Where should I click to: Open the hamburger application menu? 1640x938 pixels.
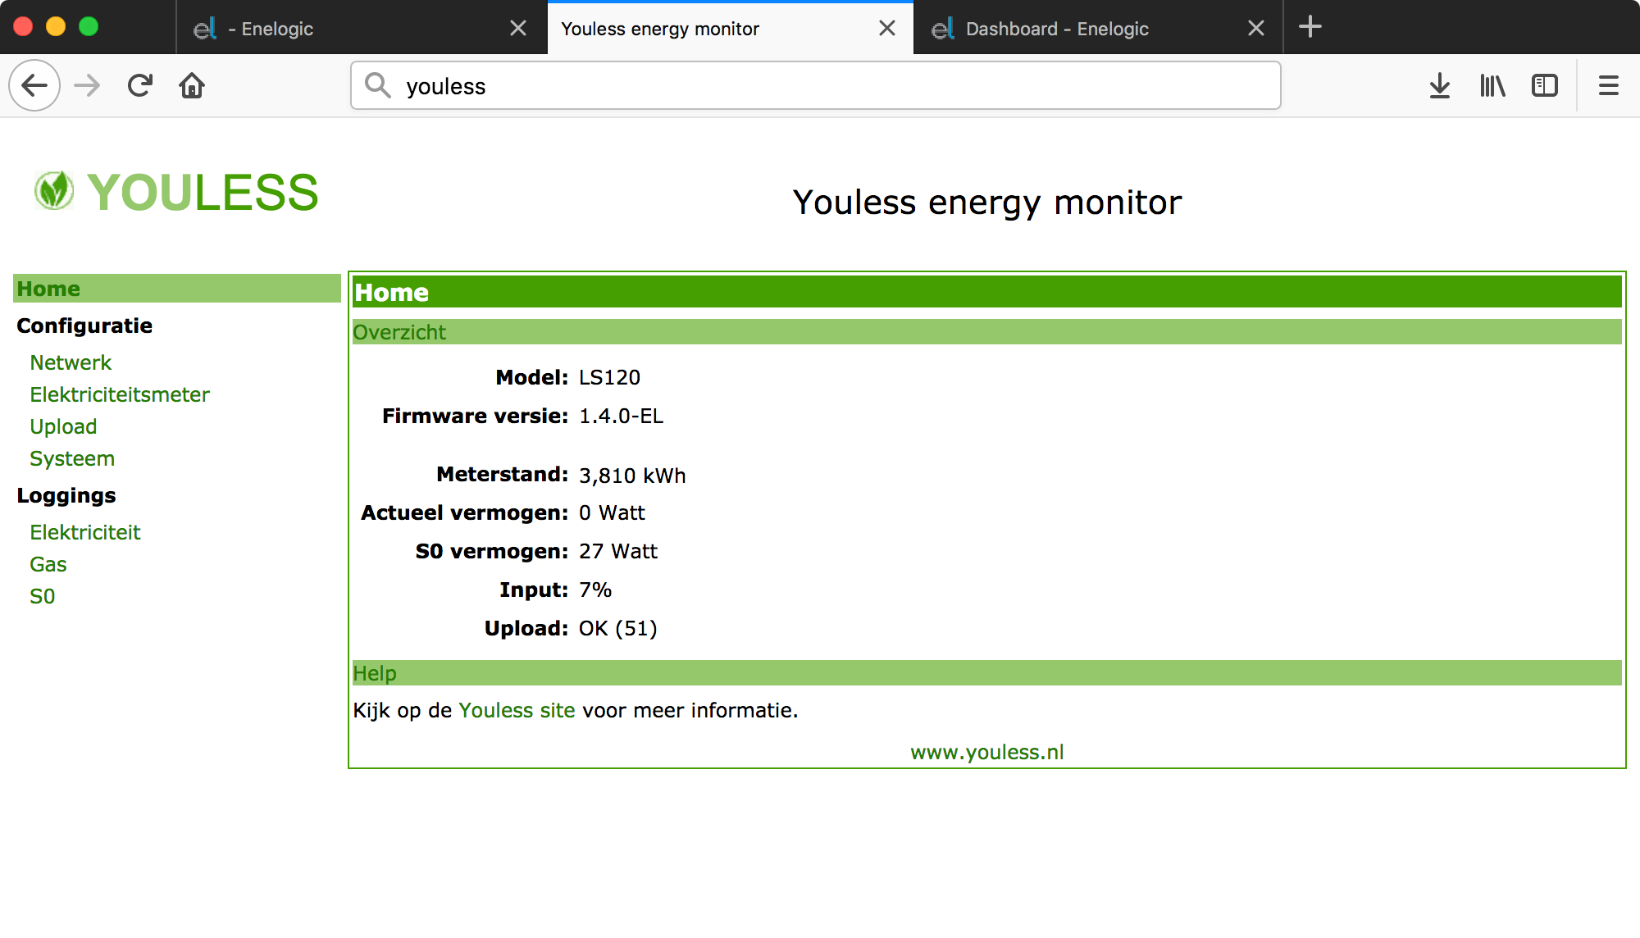click(1609, 85)
